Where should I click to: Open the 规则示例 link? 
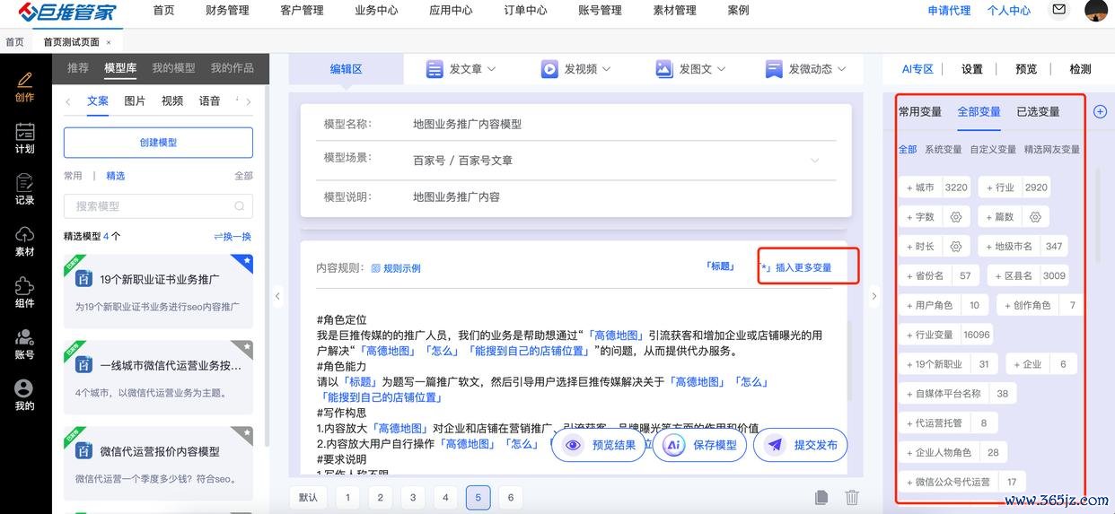click(x=396, y=268)
